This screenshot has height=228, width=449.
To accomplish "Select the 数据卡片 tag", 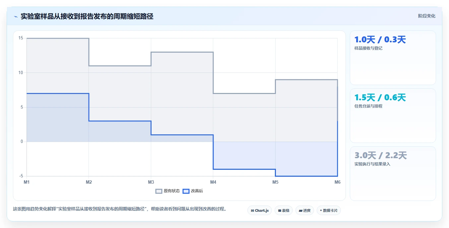I will click(329, 210).
